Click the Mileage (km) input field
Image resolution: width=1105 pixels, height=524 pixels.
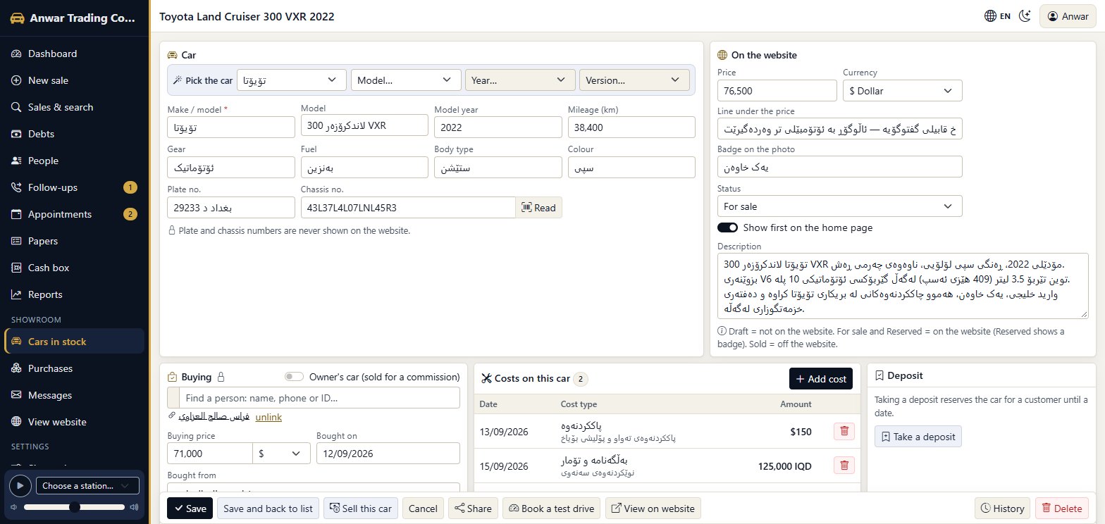click(631, 127)
